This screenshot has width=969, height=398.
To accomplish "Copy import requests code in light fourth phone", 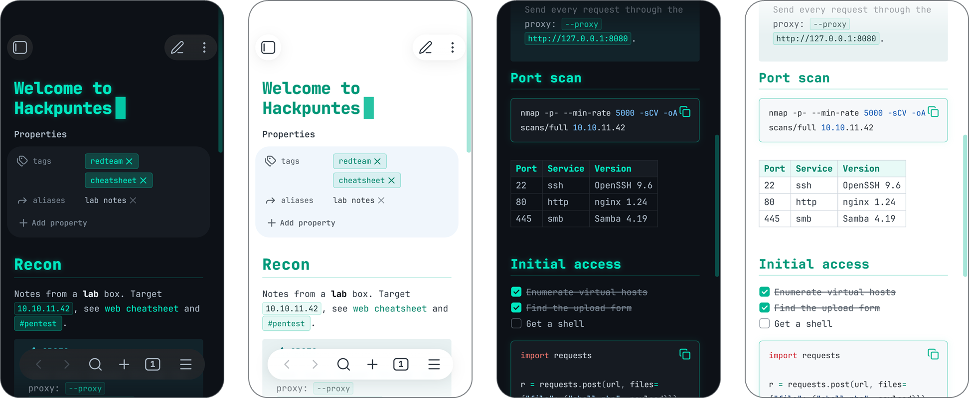I will [933, 354].
